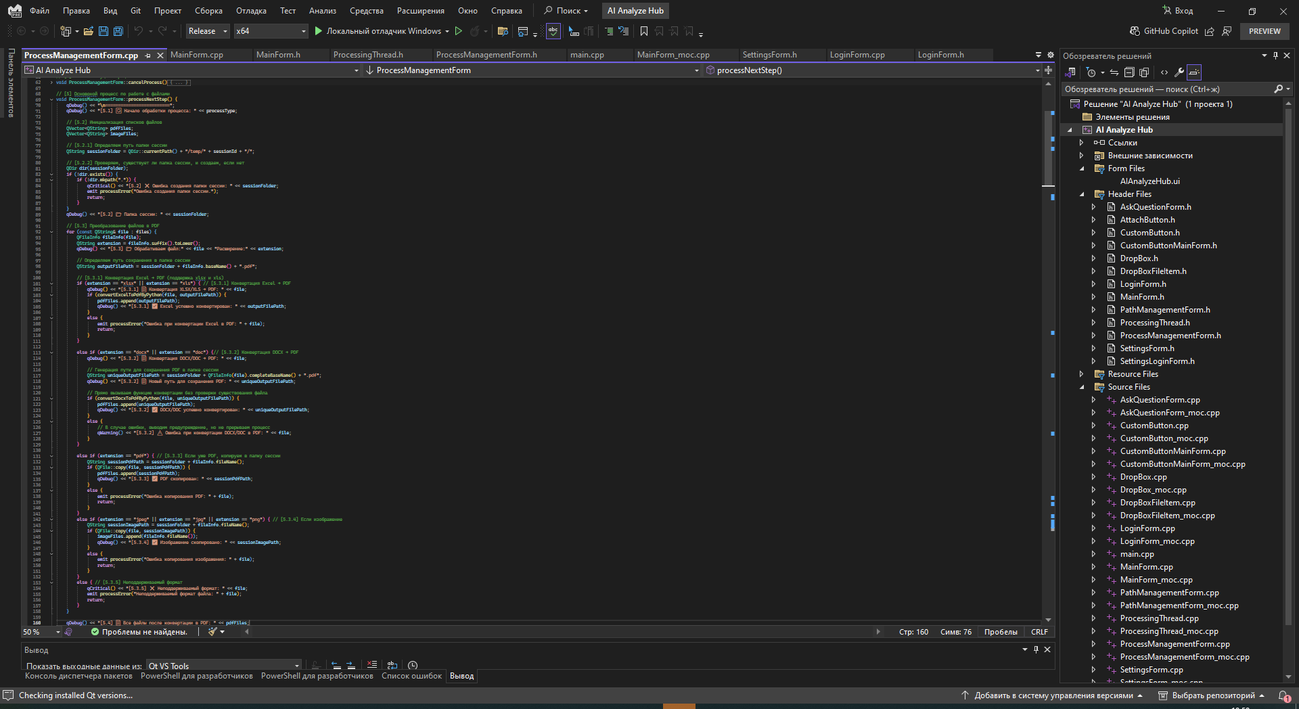This screenshot has width=1299, height=709.
Task: Click the View Code angle-brackets icon
Action: [1164, 72]
